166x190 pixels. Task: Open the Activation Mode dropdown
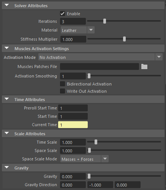pyautogui.click(x=100, y=57)
